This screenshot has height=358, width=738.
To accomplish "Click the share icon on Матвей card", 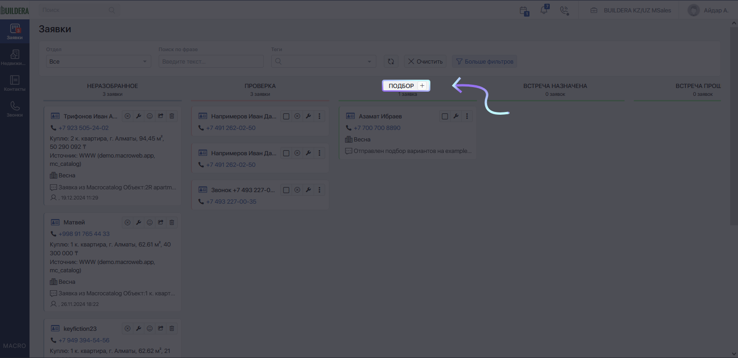I will click(161, 222).
